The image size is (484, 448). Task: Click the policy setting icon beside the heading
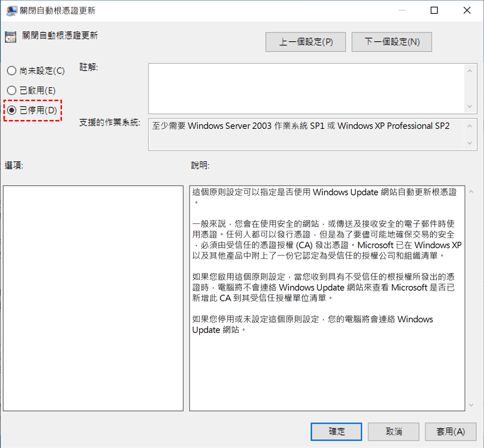coord(11,37)
